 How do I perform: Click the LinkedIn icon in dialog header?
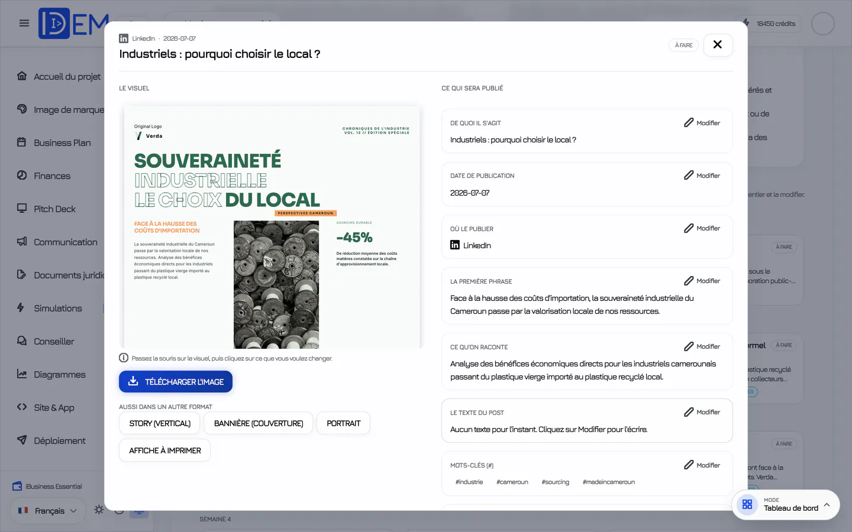pyautogui.click(x=124, y=38)
